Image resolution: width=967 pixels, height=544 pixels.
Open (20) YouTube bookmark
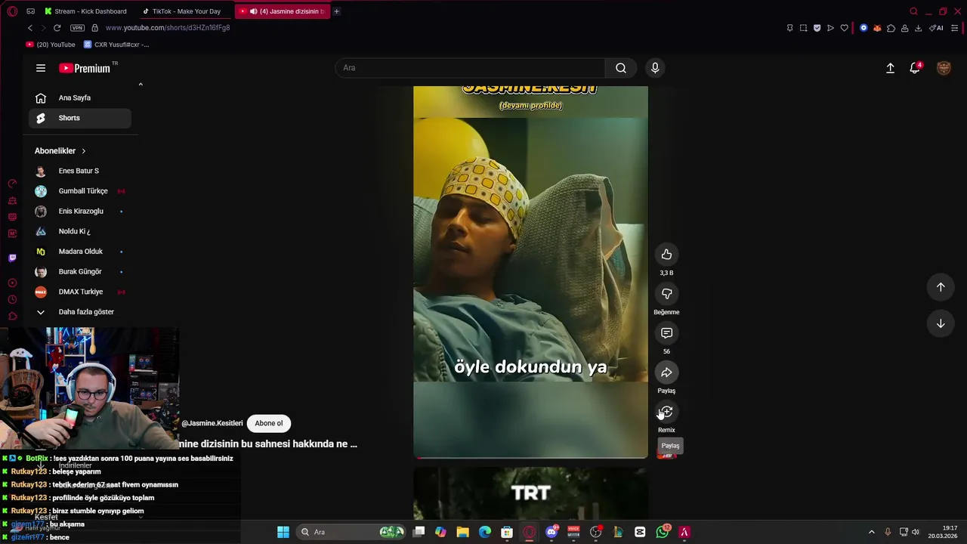tap(51, 45)
